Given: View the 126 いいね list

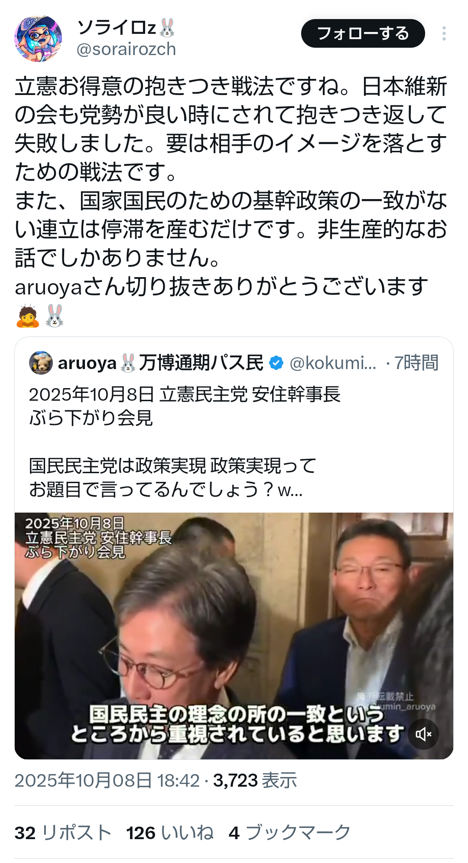Looking at the screenshot, I should [x=170, y=833].
